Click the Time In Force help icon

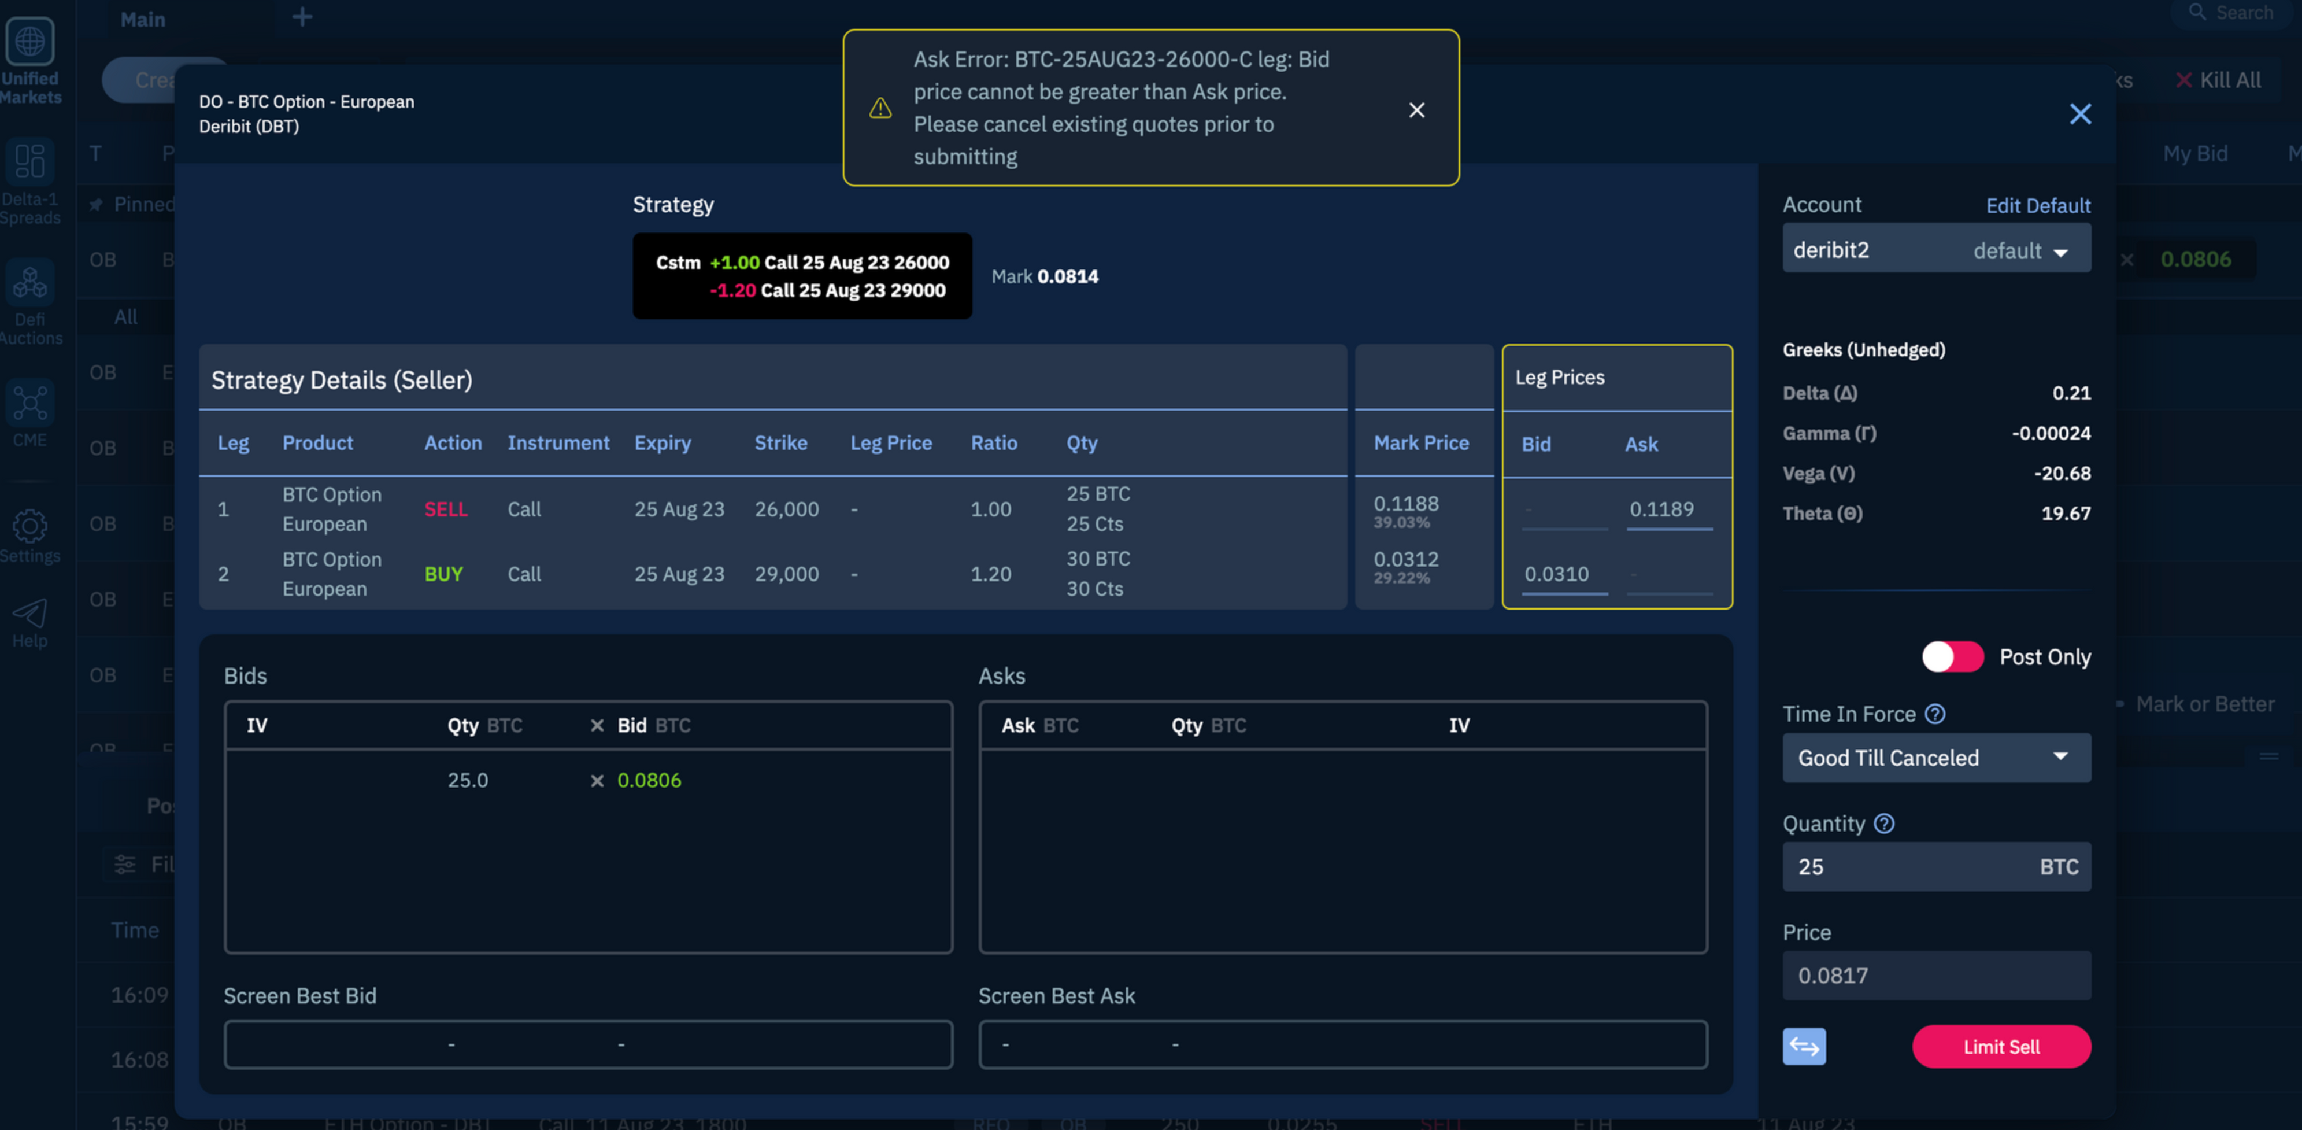[x=1935, y=714]
